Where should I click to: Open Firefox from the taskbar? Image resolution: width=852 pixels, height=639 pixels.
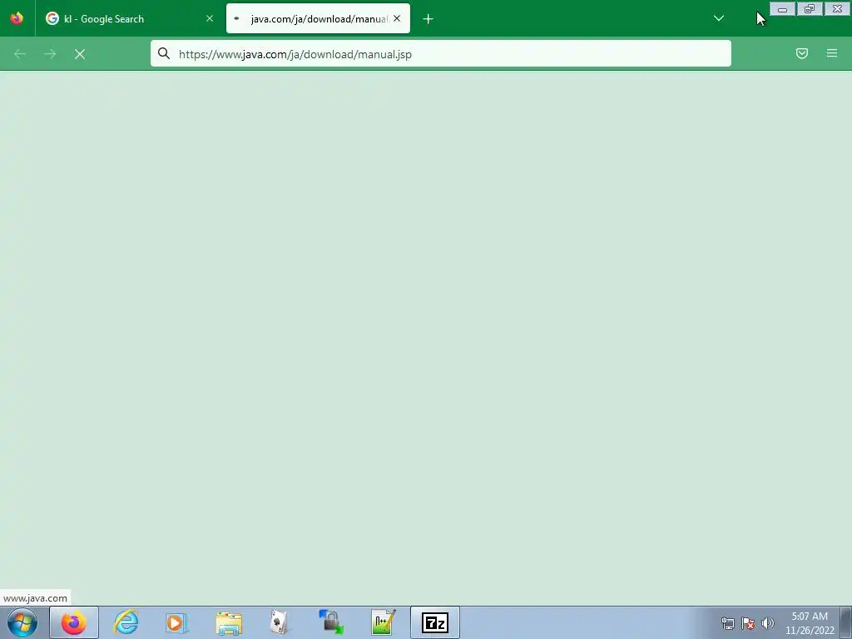click(x=74, y=622)
